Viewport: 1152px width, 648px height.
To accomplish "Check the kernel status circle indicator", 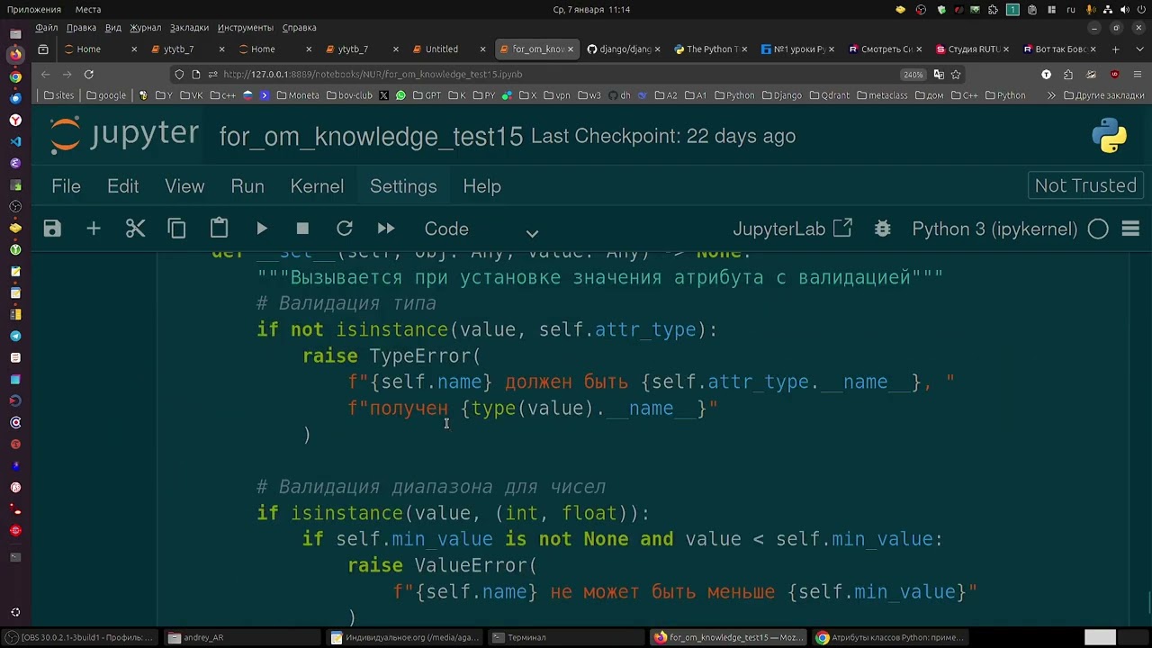I will [x=1098, y=229].
